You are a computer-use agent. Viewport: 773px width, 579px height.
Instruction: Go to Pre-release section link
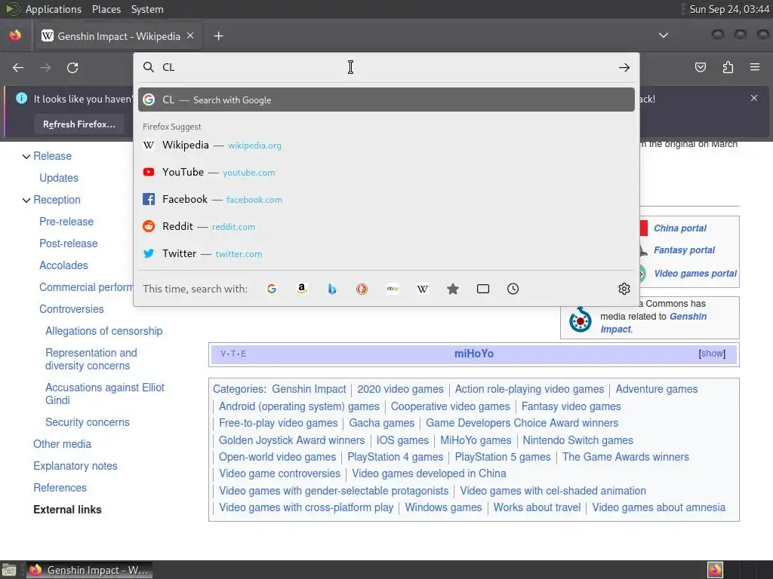click(x=66, y=222)
